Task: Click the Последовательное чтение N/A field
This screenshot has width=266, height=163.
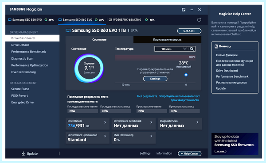Action: 82,111
